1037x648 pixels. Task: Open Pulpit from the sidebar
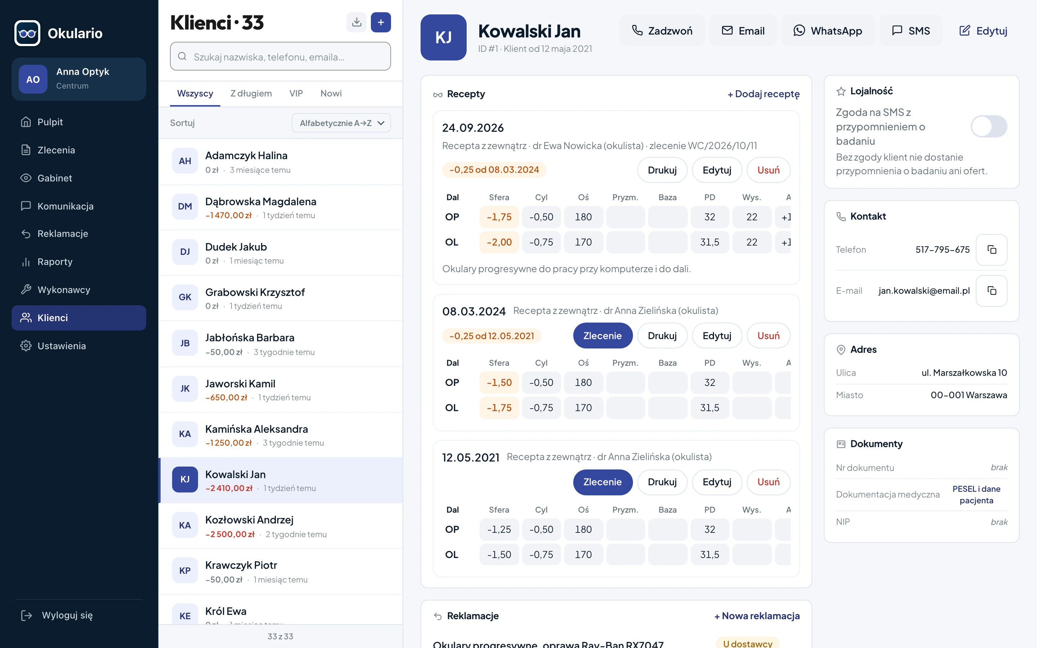79,122
